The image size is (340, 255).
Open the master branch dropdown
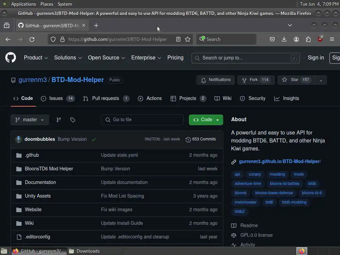(30, 120)
